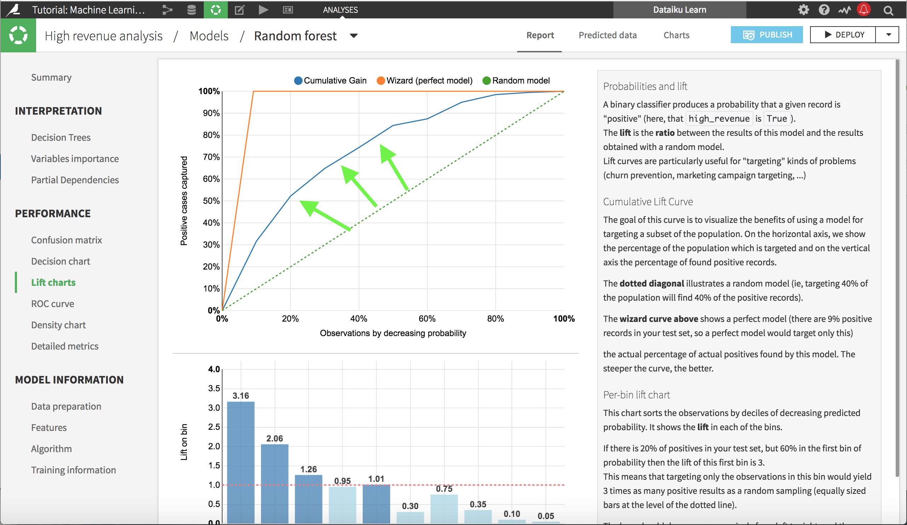Click the "Cumulative Lift Curve" heading

(x=648, y=202)
